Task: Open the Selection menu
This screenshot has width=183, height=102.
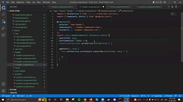Action: tap(20, 2)
